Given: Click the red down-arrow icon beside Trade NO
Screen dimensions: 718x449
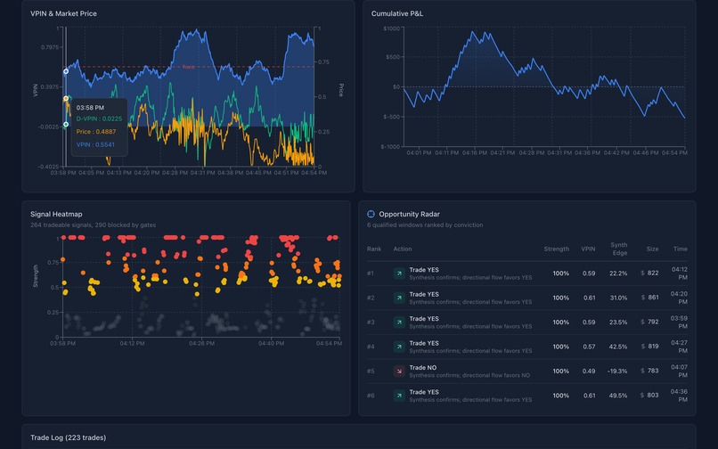Looking at the screenshot, I should pyautogui.click(x=399, y=371).
